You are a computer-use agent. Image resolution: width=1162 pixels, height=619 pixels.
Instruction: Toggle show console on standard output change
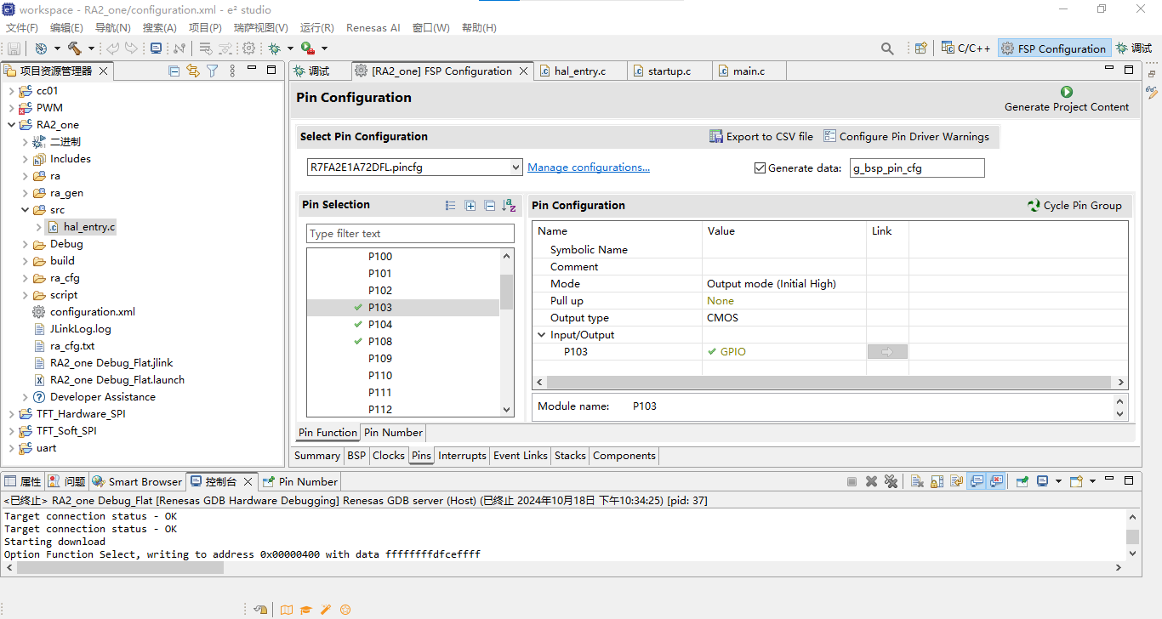click(x=977, y=481)
